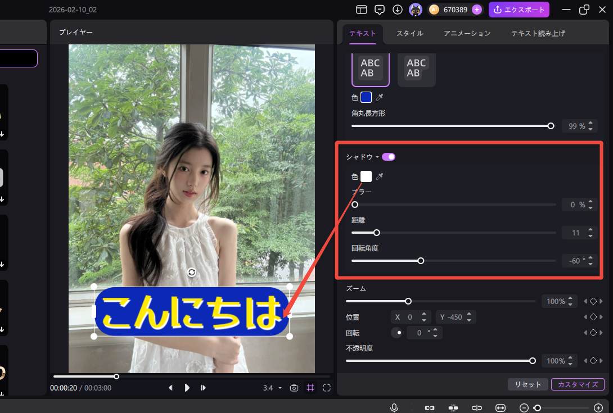The width and height of the screenshot is (613, 413).
Task: Add keyframe diamond for ズーム
Action: [x=592, y=302]
